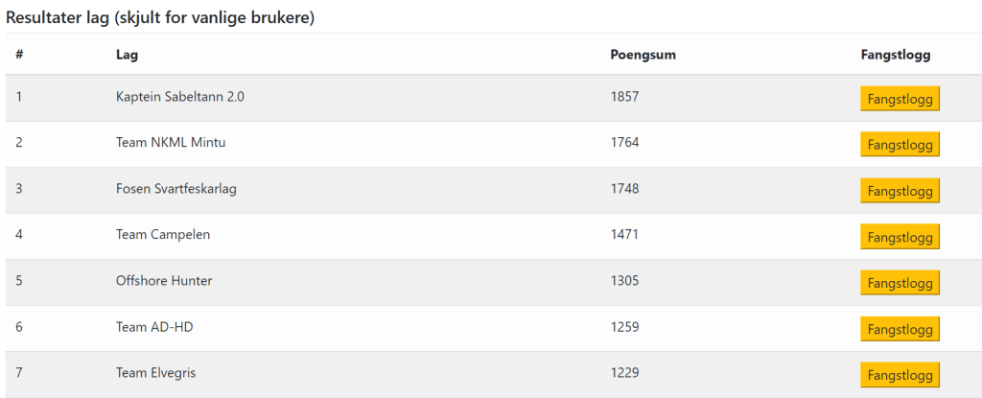
Task: Open Fangstlogg for Kaptein Sabeltann 2.0
Action: [x=900, y=99]
